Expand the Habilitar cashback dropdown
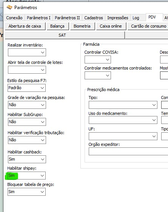168x212 pixels. click(x=27, y=159)
